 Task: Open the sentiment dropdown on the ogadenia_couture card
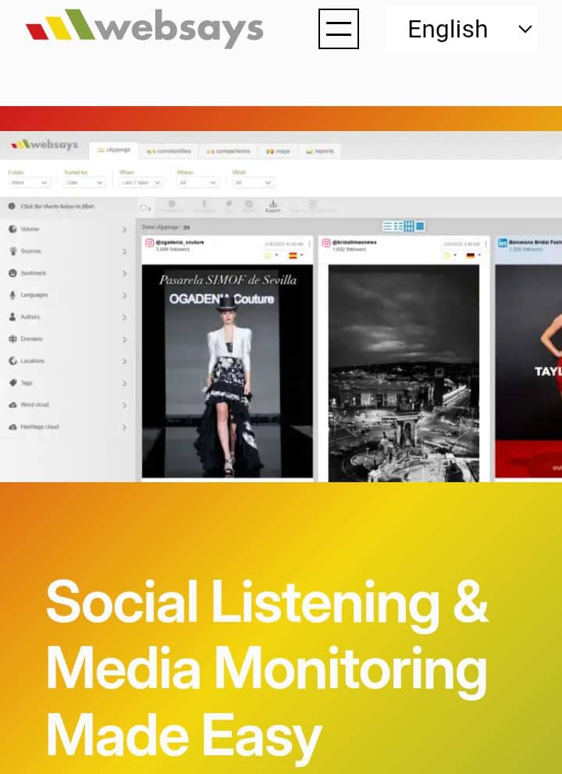click(x=271, y=255)
